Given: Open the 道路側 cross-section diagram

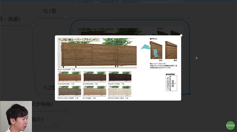Looking at the screenshot, I should (171, 83).
